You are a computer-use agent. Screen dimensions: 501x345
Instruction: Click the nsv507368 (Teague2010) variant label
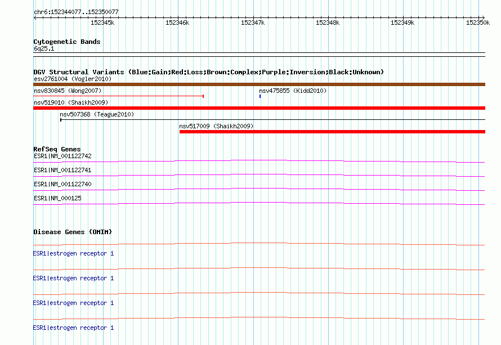click(x=97, y=114)
